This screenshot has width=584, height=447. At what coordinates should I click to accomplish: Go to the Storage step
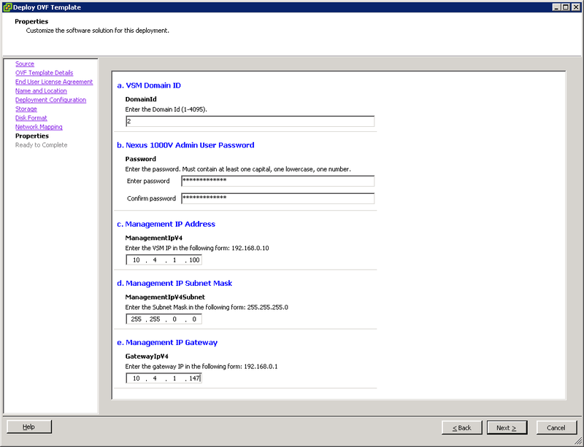click(x=26, y=109)
